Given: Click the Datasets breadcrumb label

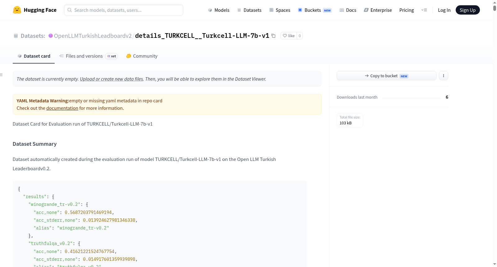Looking at the screenshot, I should pyautogui.click(x=33, y=36).
